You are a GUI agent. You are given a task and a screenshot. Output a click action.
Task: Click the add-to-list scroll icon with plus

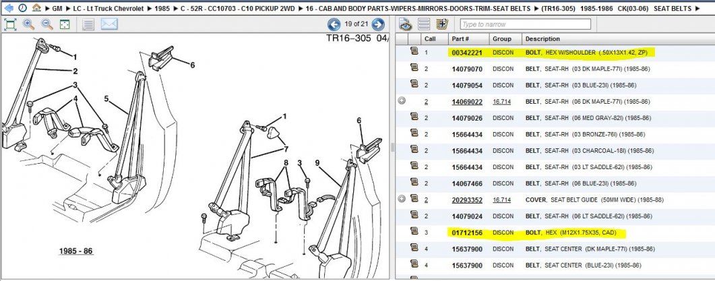coord(442,24)
